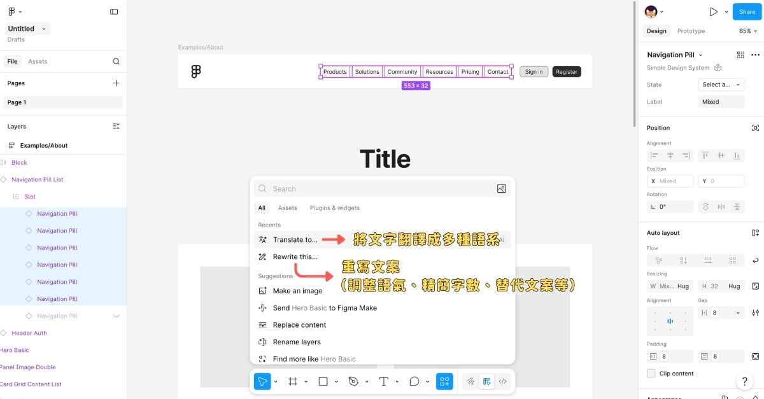Select the Frame tool

(x=293, y=381)
